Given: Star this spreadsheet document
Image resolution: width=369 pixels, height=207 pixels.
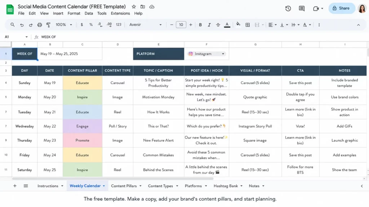Looking at the screenshot, I should click(x=134, y=6).
